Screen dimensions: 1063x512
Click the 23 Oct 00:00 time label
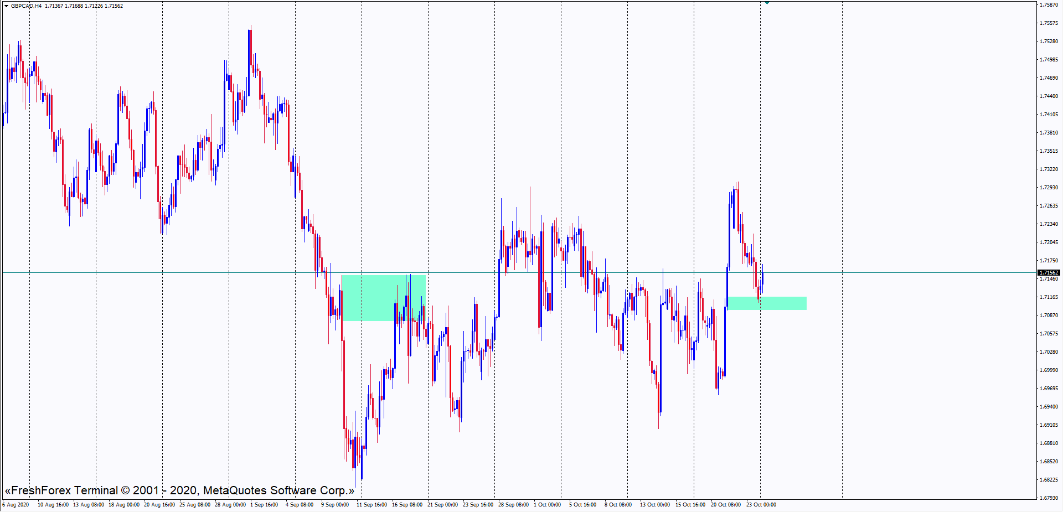coord(761,505)
